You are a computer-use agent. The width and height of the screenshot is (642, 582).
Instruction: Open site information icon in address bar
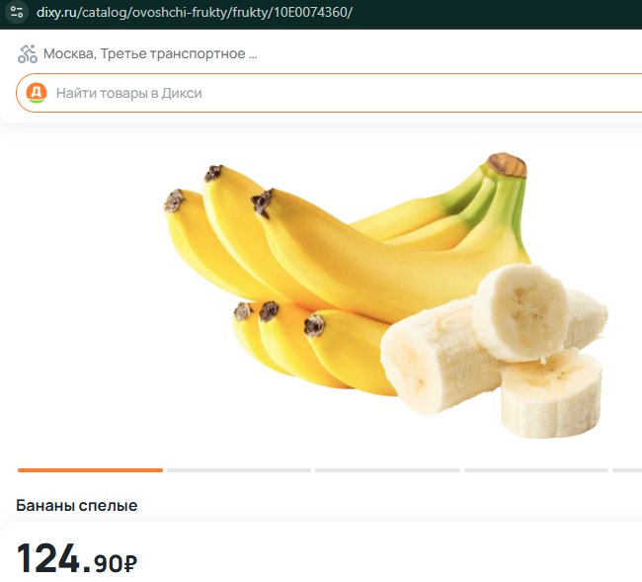[x=17, y=12]
